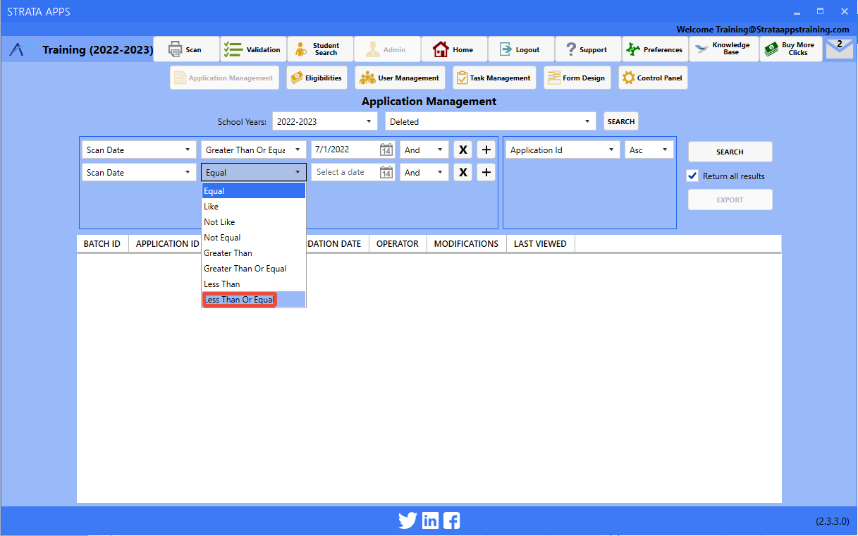This screenshot has height=536, width=858.
Task: Choose Like from the operator list
Action: pyautogui.click(x=254, y=207)
